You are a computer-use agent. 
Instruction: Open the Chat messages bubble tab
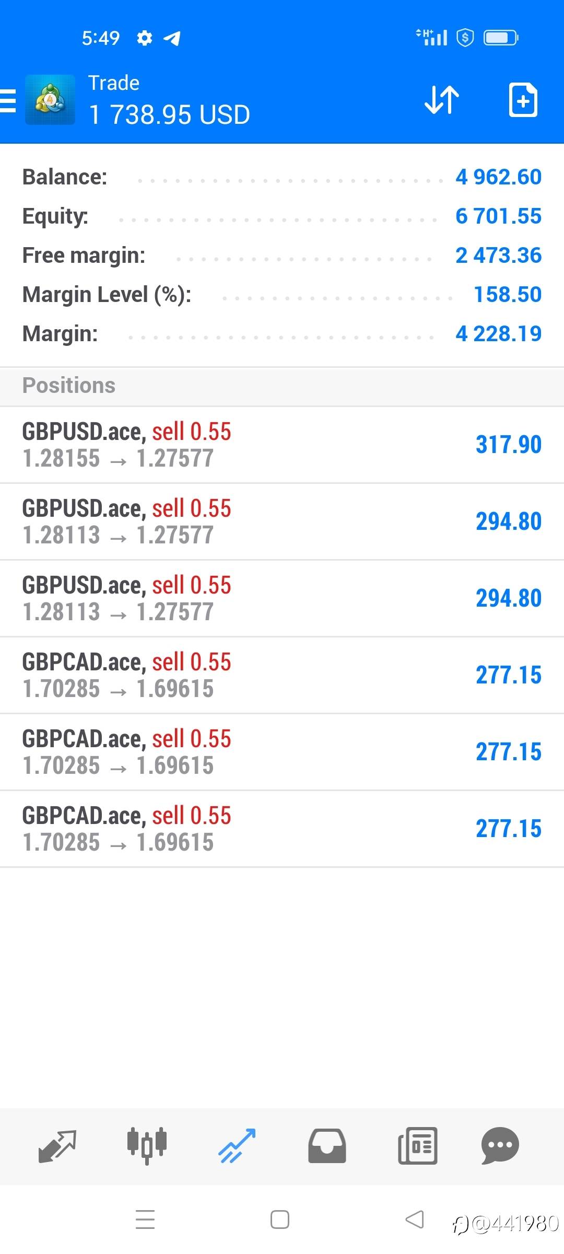coord(500,1145)
